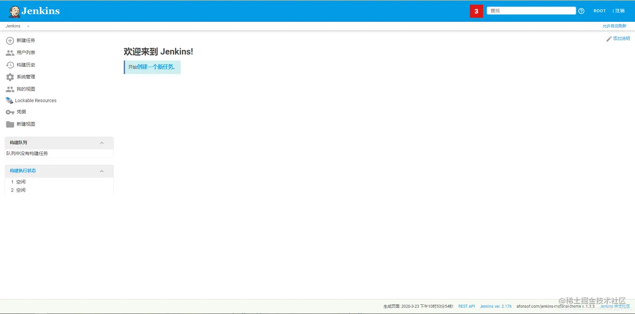Open the Jenkins title home link
The image size is (635, 314).
click(40, 11)
